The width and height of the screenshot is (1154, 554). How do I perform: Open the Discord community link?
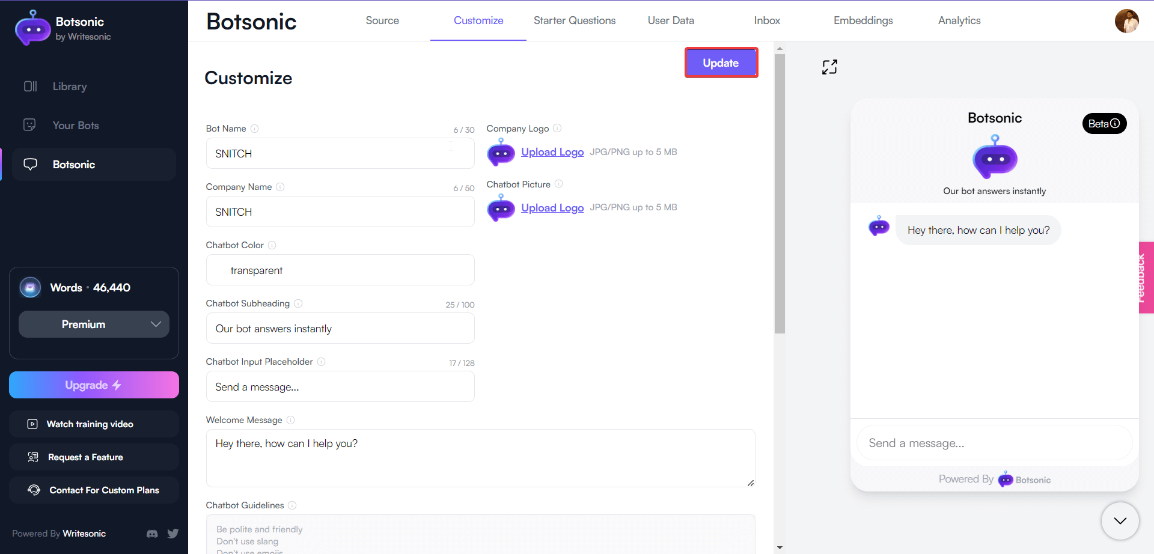coord(152,534)
